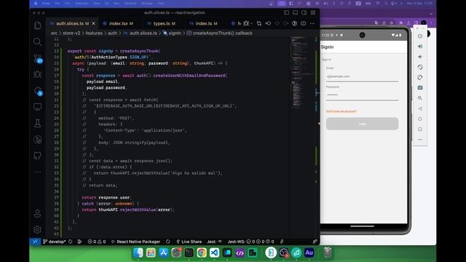
Task: Click emulator volume up button
Action: tap(420, 47)
